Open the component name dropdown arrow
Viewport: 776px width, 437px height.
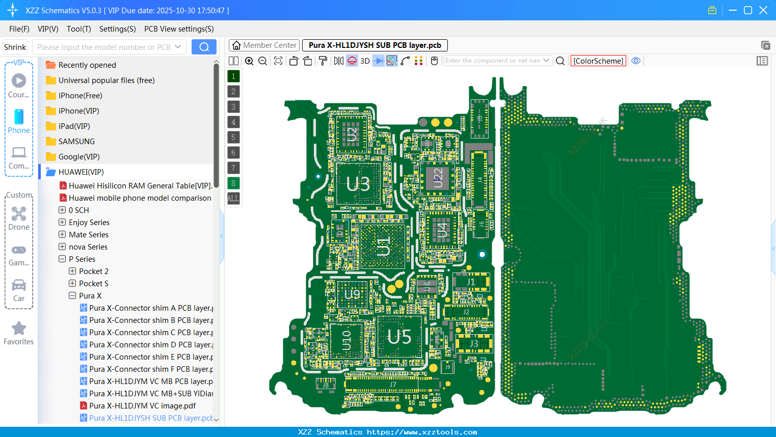[x=547, y=61]
